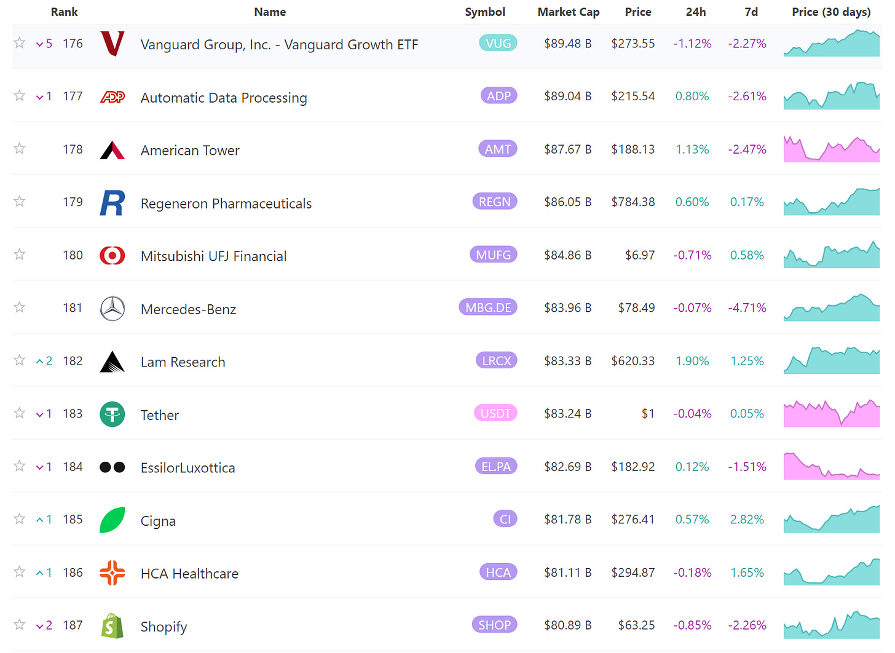Sort table by 24h change column
Viewport: 895px width, 653px height.
click(x=696, y=12)
